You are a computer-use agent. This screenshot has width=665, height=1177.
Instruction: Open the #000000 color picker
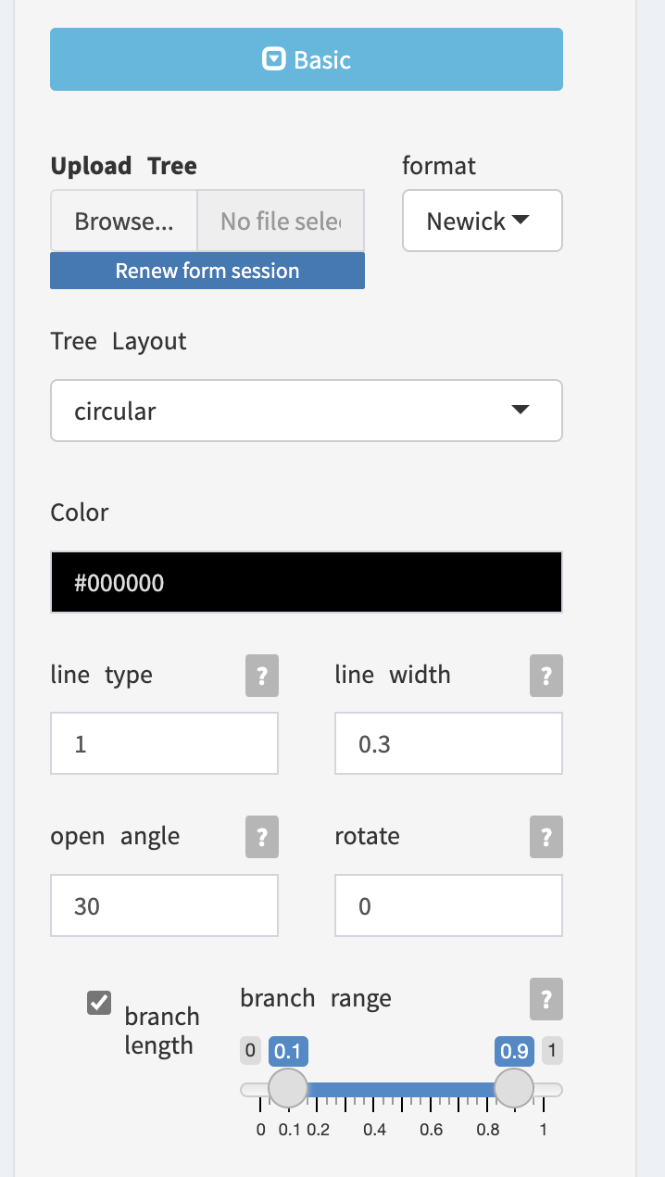tap(306, 583)
